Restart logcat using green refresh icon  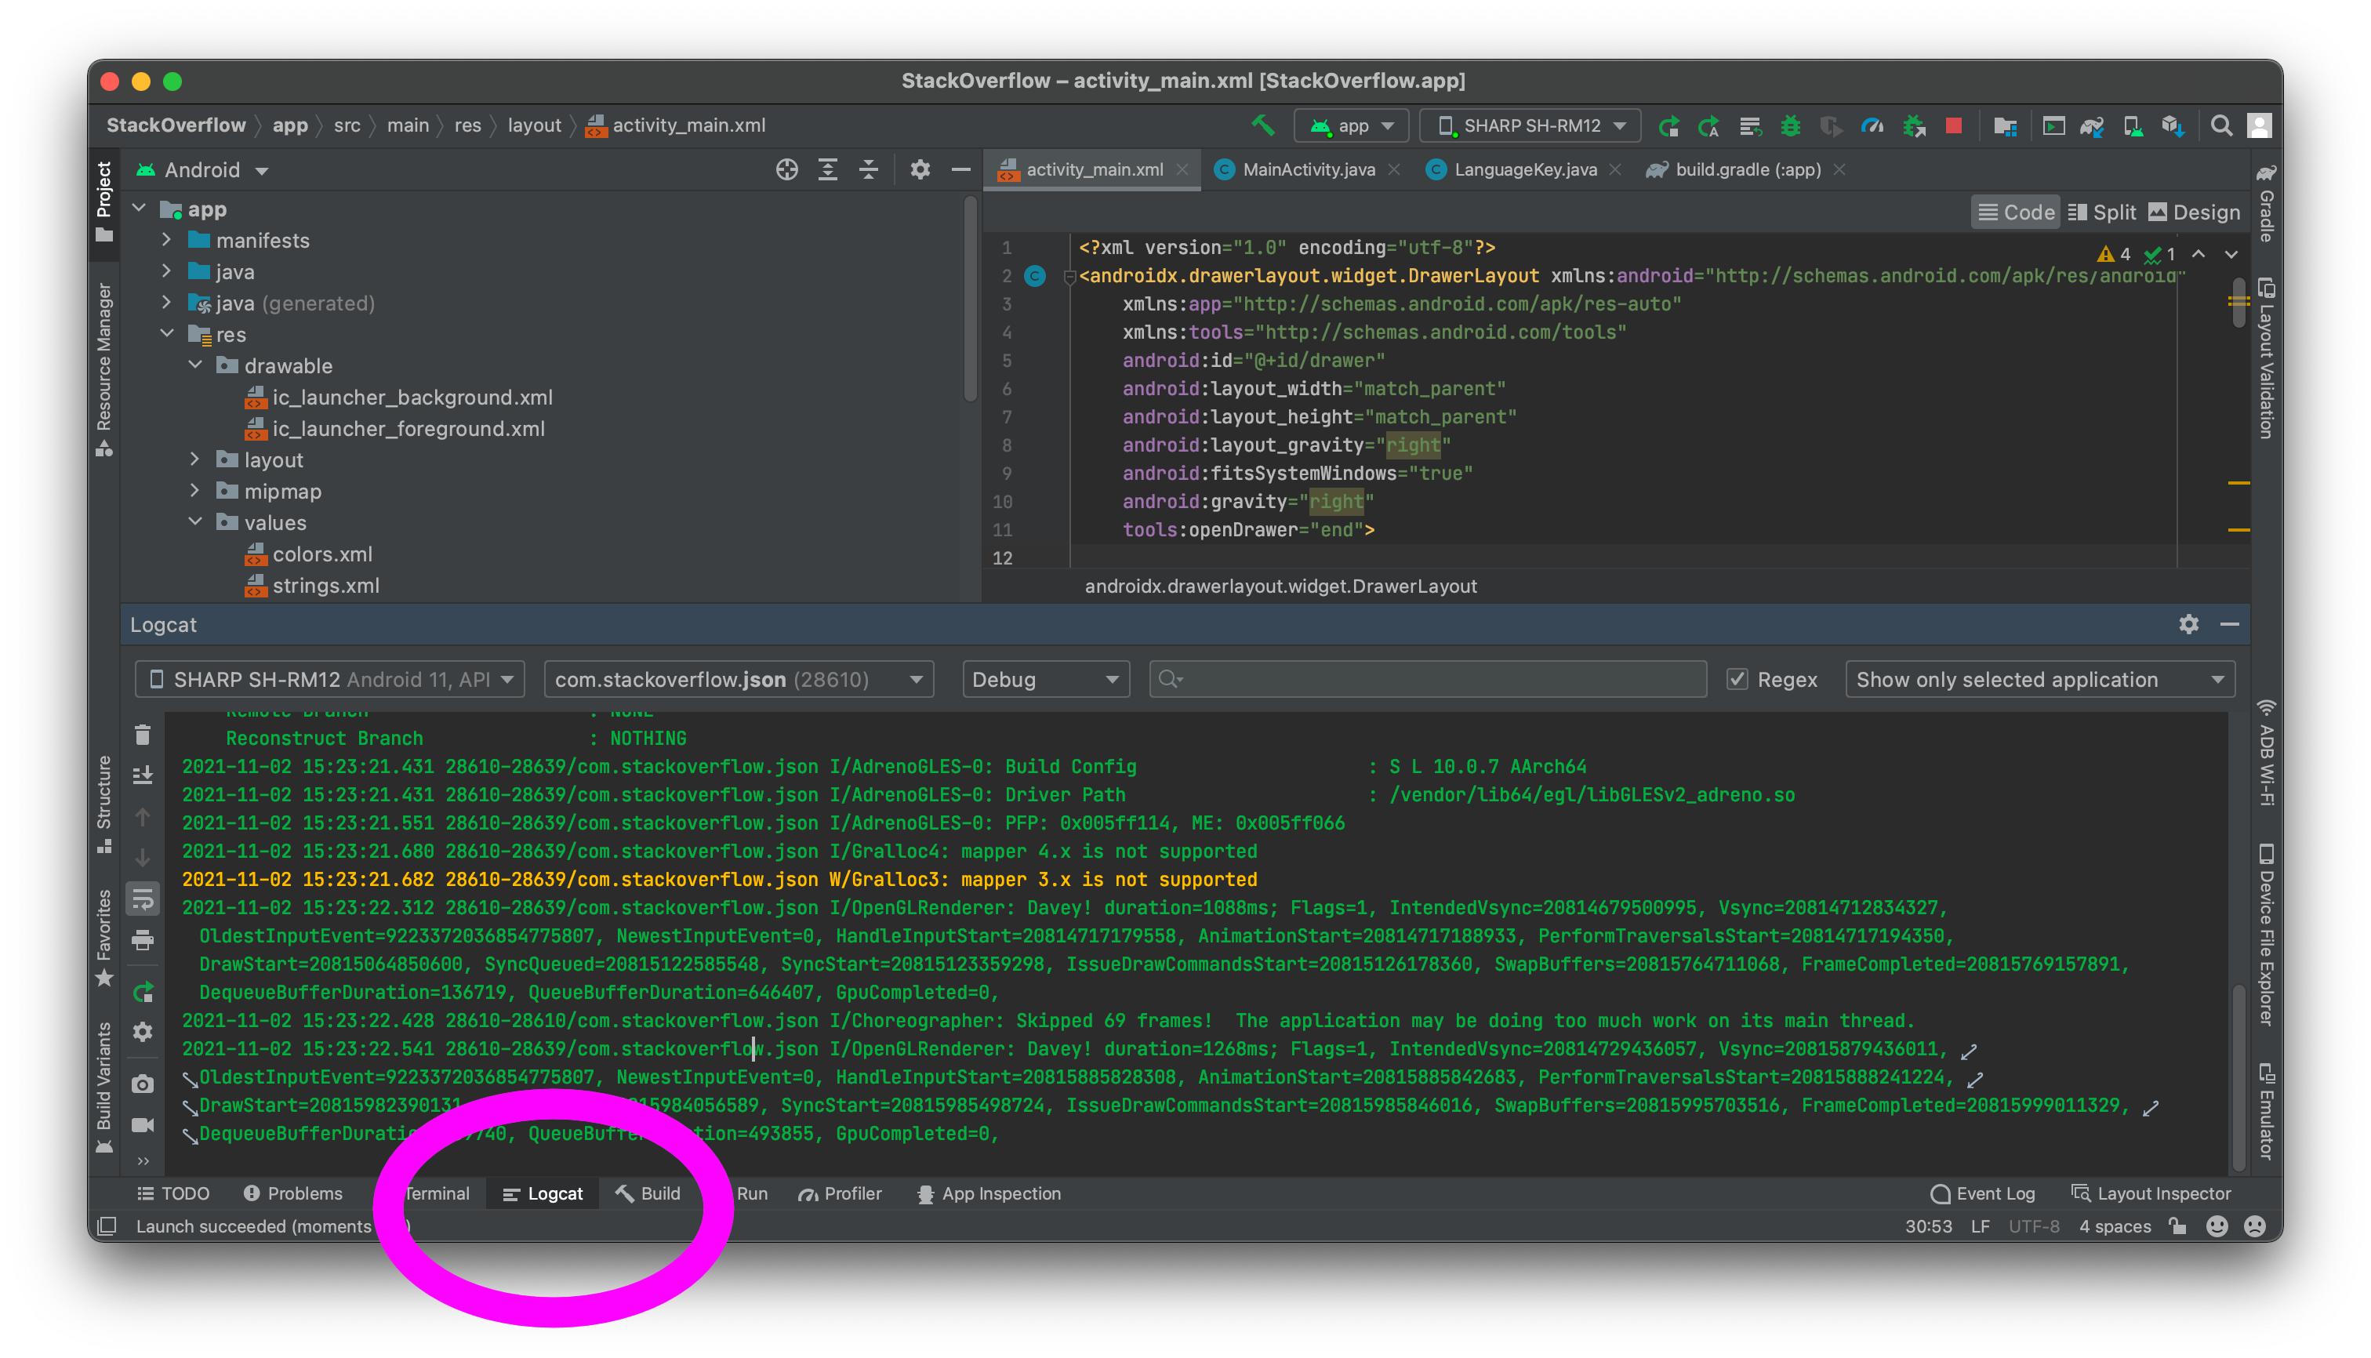143,992
